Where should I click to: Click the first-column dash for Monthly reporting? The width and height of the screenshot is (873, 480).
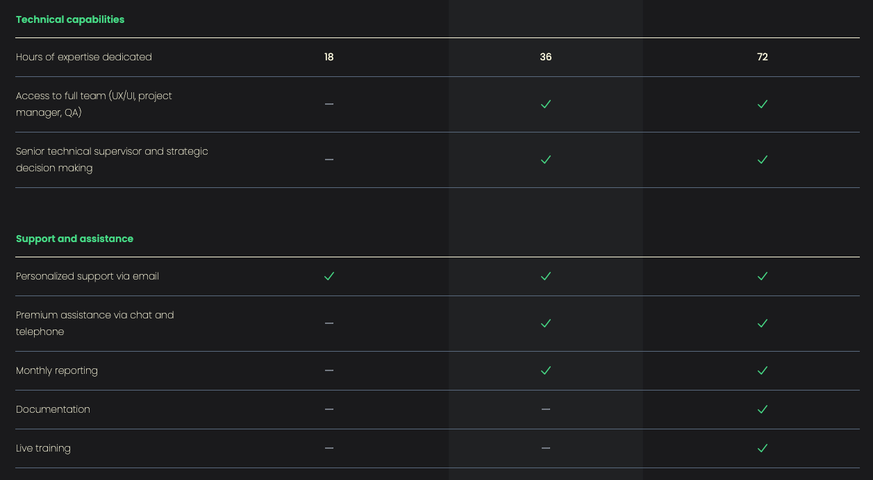coord(329,370)
